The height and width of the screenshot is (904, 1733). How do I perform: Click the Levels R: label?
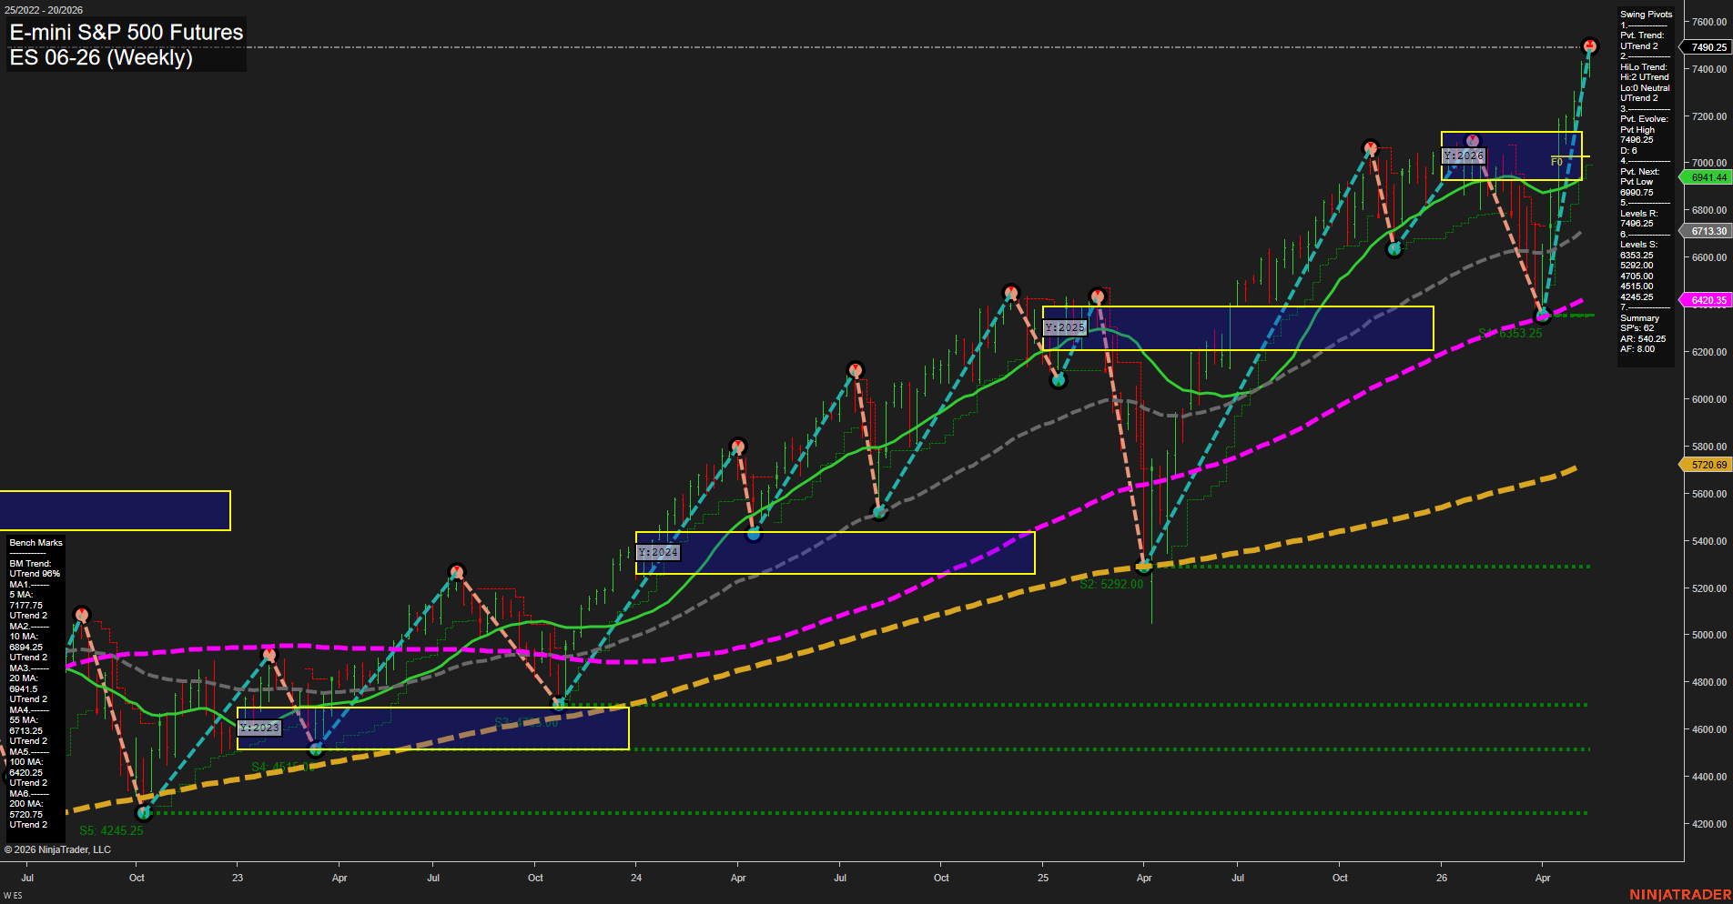(1638, 214)
